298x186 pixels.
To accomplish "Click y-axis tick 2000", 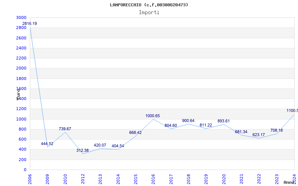I will click(21, 68).
